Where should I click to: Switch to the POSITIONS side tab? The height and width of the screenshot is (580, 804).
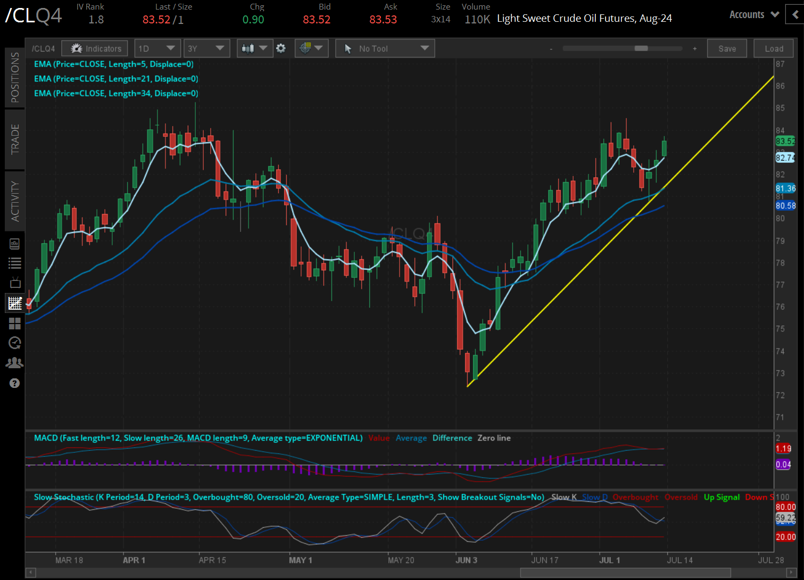point(14,77)
